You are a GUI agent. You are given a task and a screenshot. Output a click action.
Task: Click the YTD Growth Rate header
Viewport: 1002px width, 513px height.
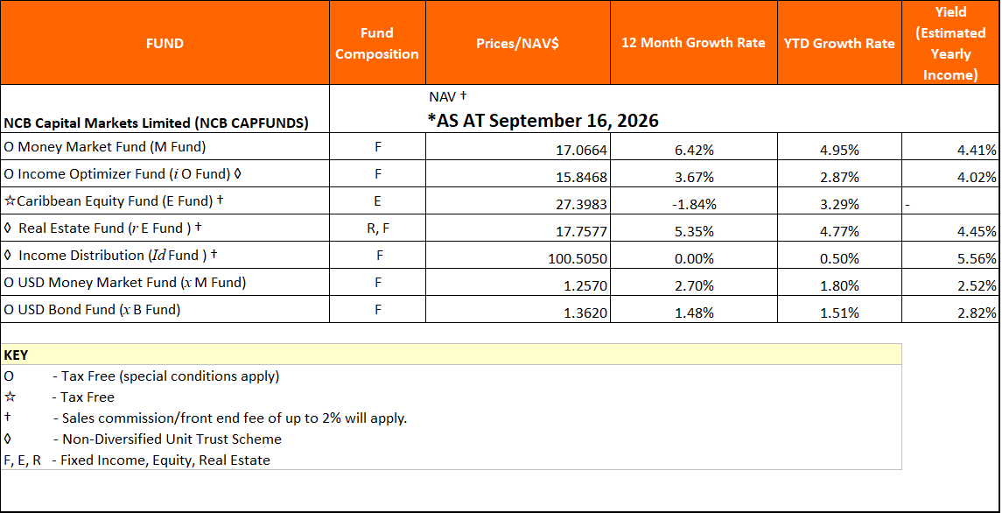839,44
